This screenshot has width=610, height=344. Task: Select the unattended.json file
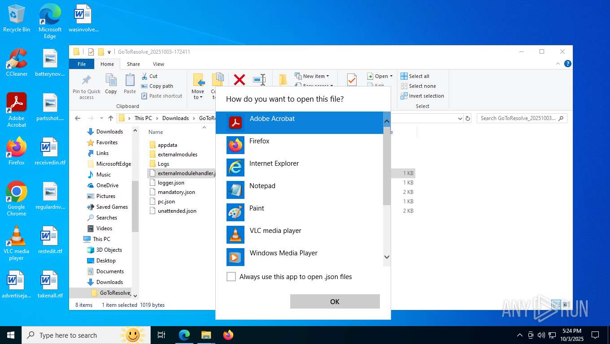177,211
